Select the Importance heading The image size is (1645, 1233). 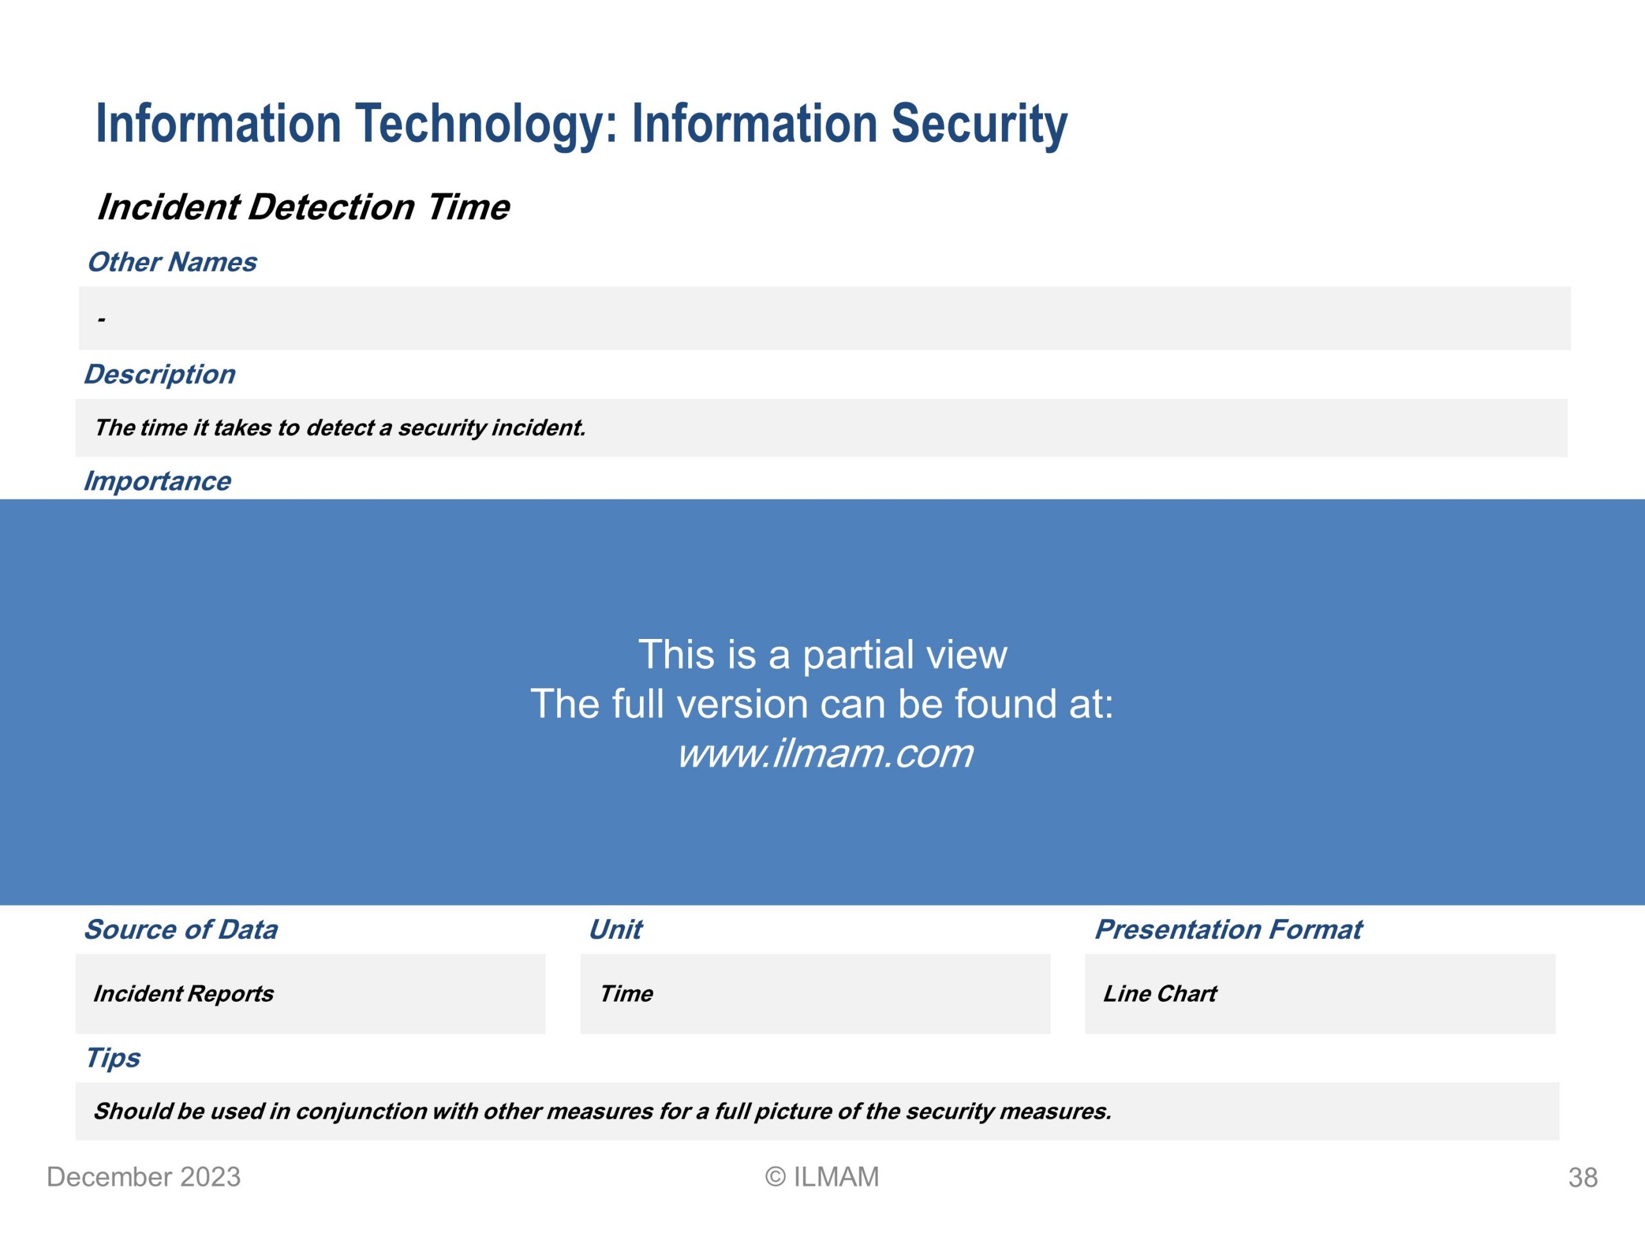(x=157, y=481)
